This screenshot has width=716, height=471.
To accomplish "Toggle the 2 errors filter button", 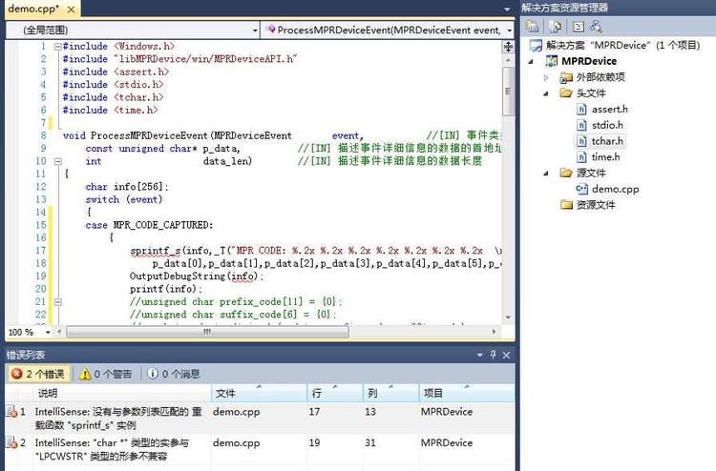I will [x=38, y=374].
